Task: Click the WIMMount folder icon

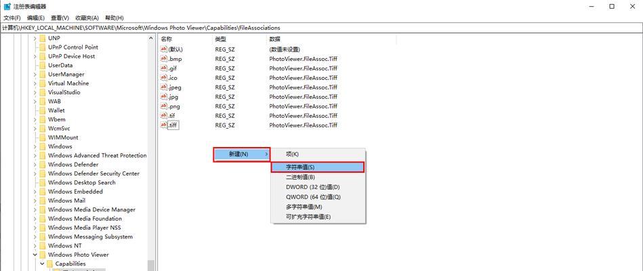Action: coord(42,138)
